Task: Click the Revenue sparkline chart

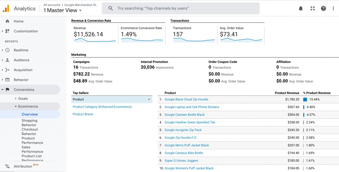Action: pyautogui.click(x=95, y=40)
